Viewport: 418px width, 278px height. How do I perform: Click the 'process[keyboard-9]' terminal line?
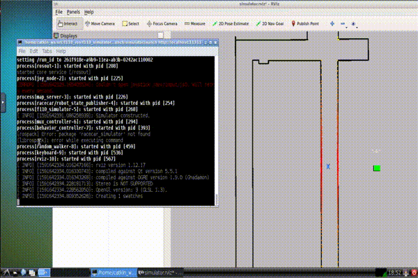(x=70, y=153)
